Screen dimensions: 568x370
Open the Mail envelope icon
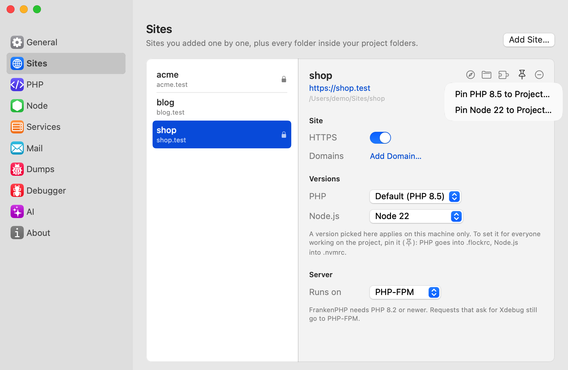tap(17, 148)
